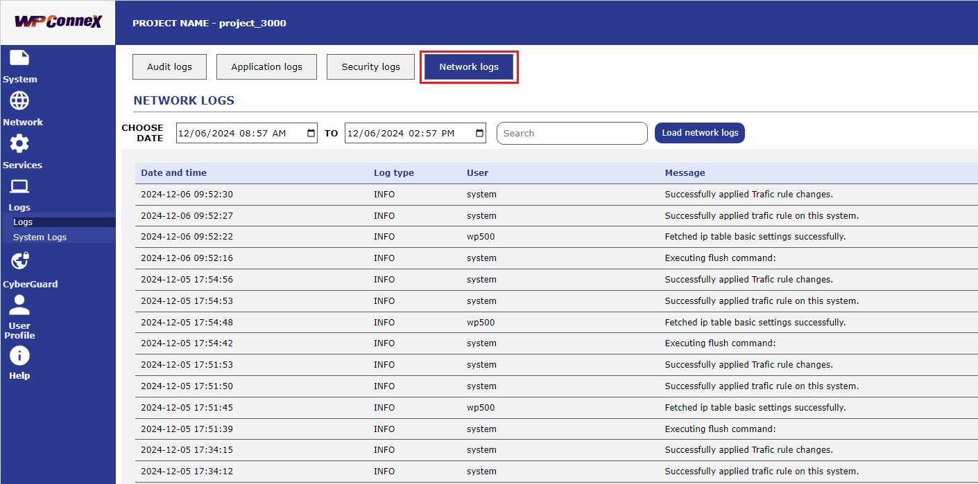Viewport: 978px width, 484px height.
Task: Click user system in the 09:52:30 row
Action: pos(481,195)
